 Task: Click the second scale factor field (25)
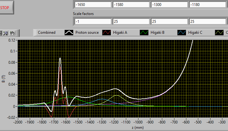pyautogui.click(x=131, y=21)
